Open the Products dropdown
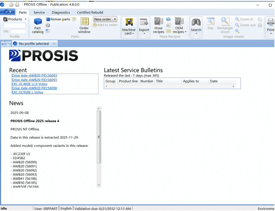The height and width of the screenshot is (211, 275). tap(26, 19)
